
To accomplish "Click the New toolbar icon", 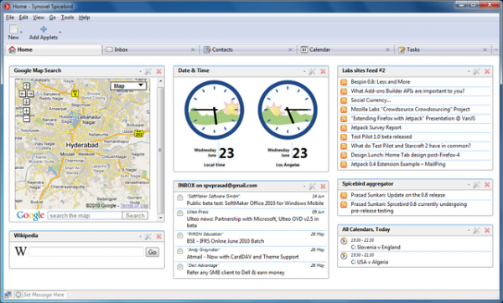I will pyautogui.click(x=13, y=29).
